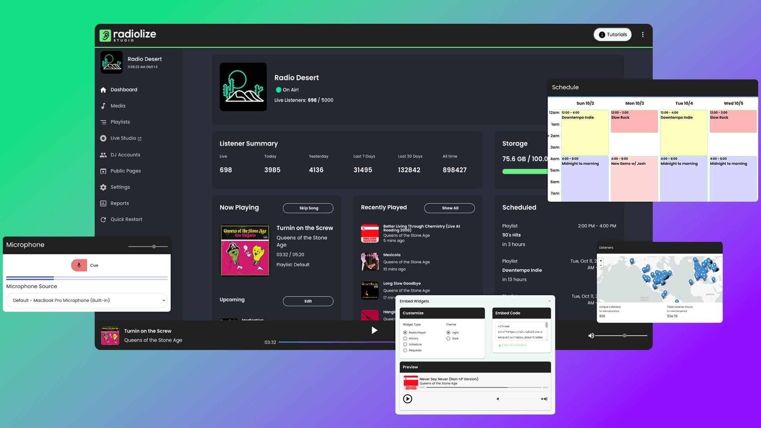Click Show All for Recently Played

click(449, 208)
